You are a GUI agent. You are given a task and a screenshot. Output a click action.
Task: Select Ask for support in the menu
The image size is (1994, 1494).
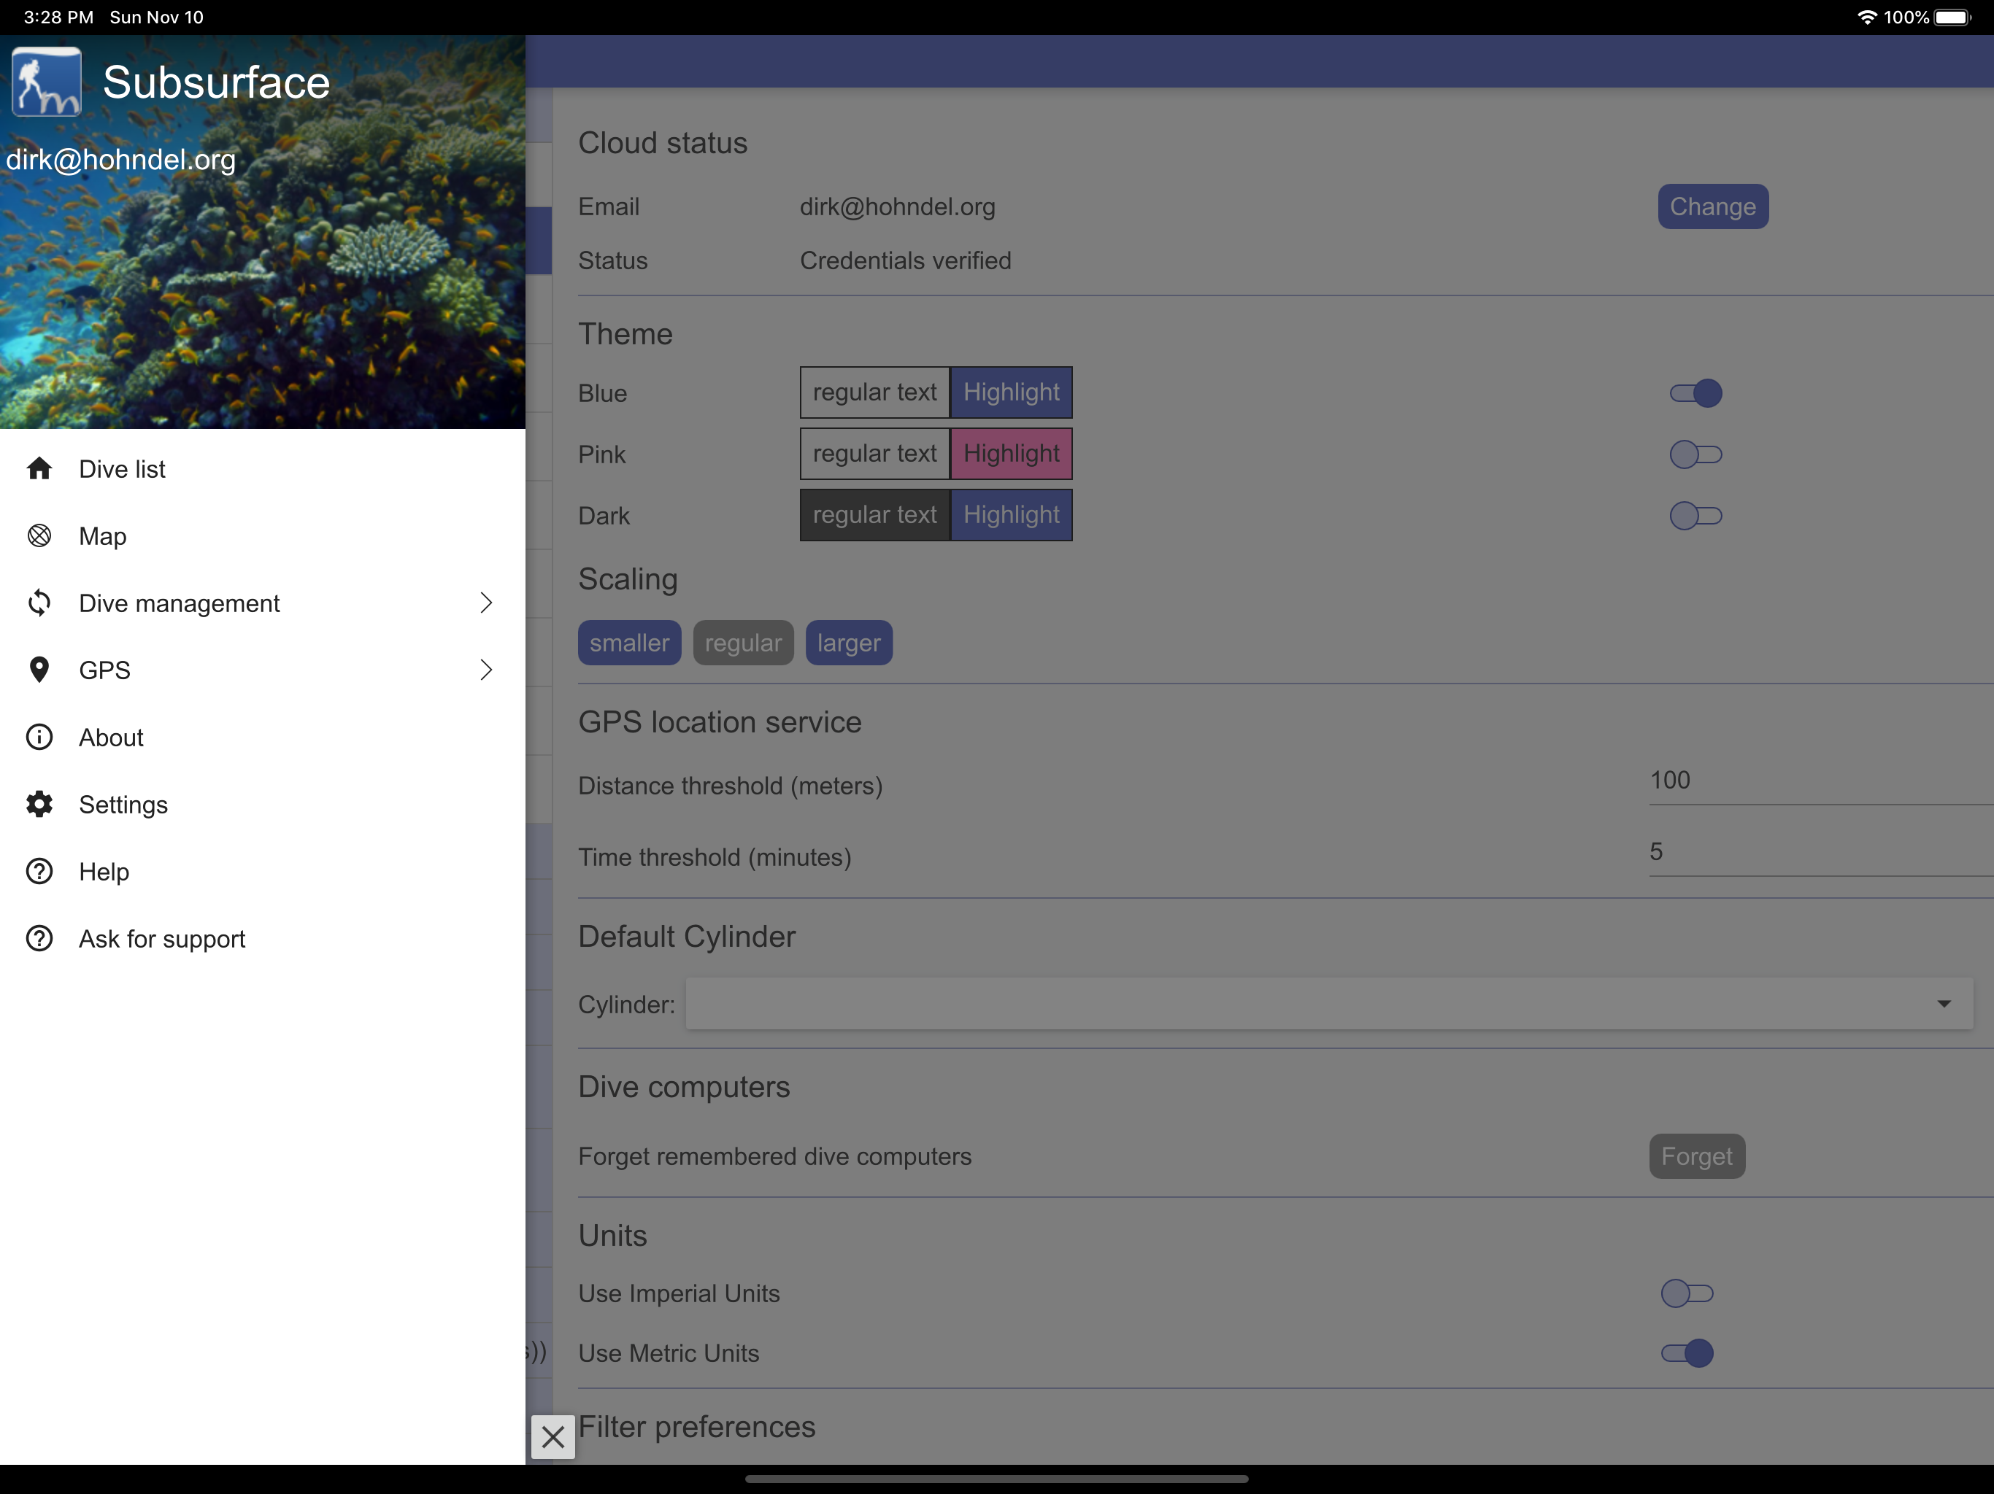(x=162, y=938)
